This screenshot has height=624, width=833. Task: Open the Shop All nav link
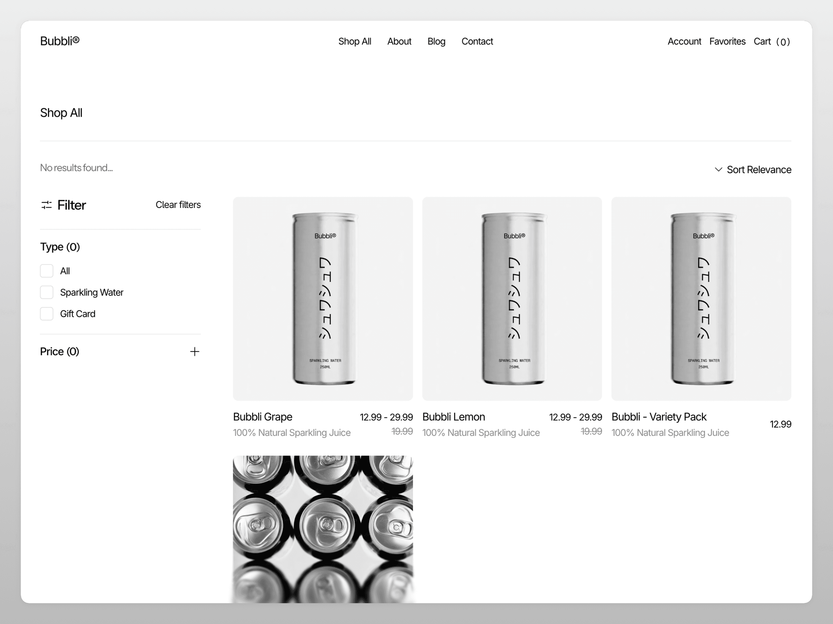click(354, 41)
